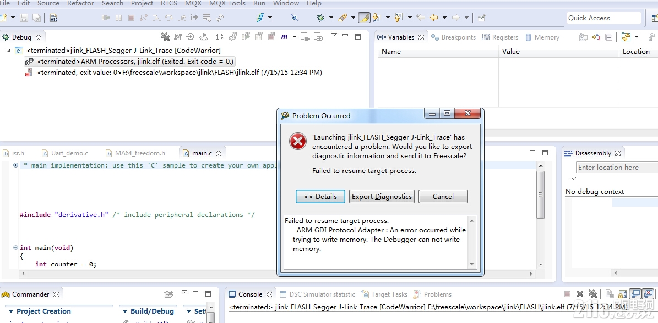This screenshot has width=658, height=323.
Task: Click the blue 'm' icon in Debug view toolbar
Action: click(284, 37)
